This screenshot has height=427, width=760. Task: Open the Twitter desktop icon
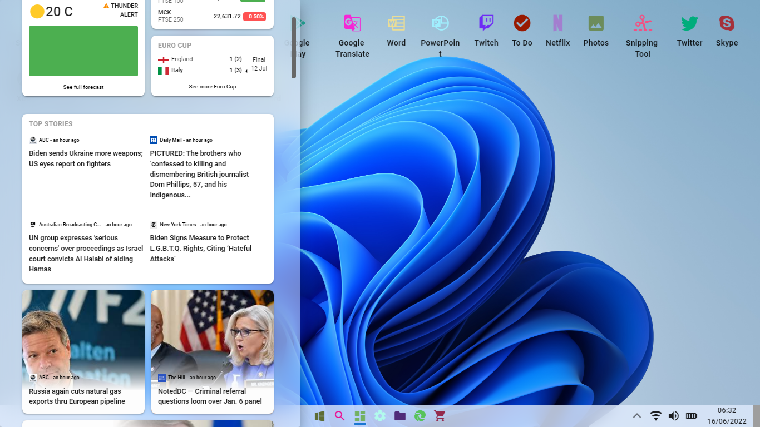click(689, 31)
